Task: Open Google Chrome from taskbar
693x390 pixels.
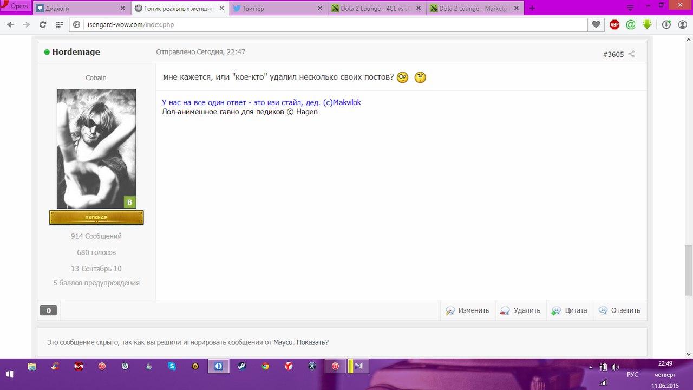Action: point(265,367)
